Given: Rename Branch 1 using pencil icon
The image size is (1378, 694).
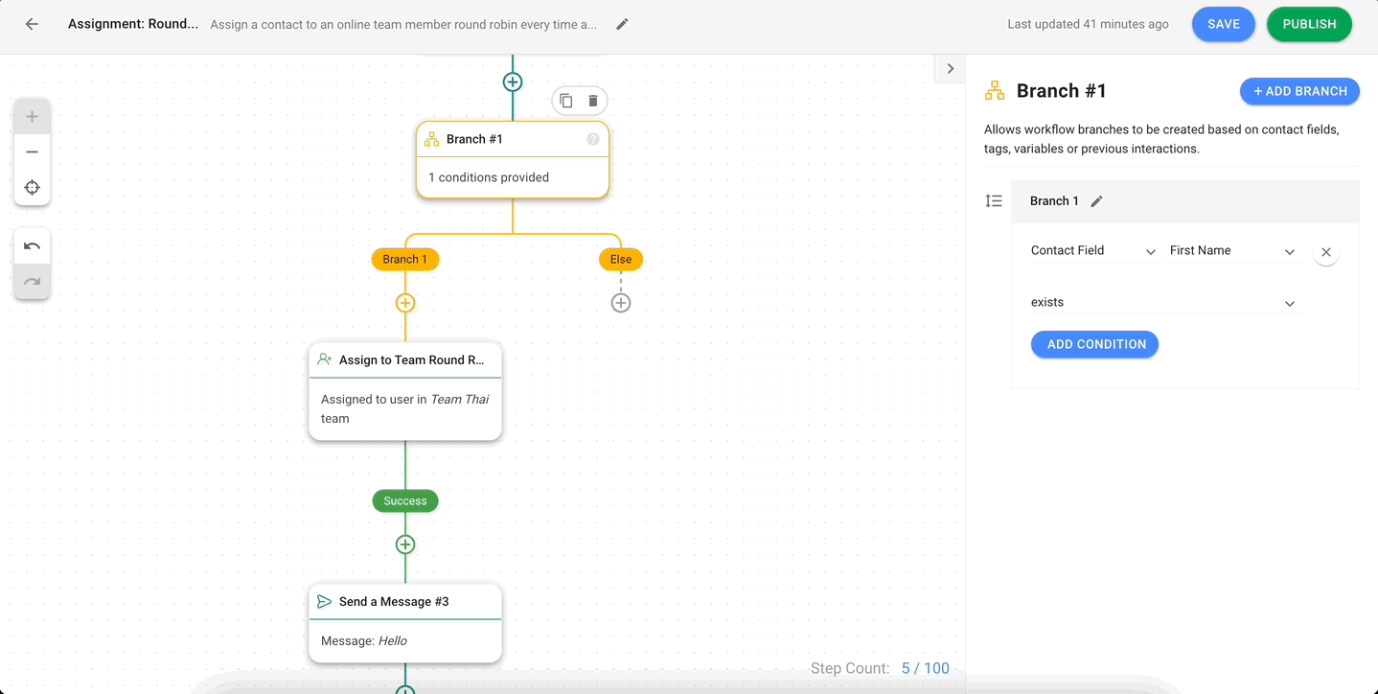Looking at the screenshot, I should (x=1097, y=201).
